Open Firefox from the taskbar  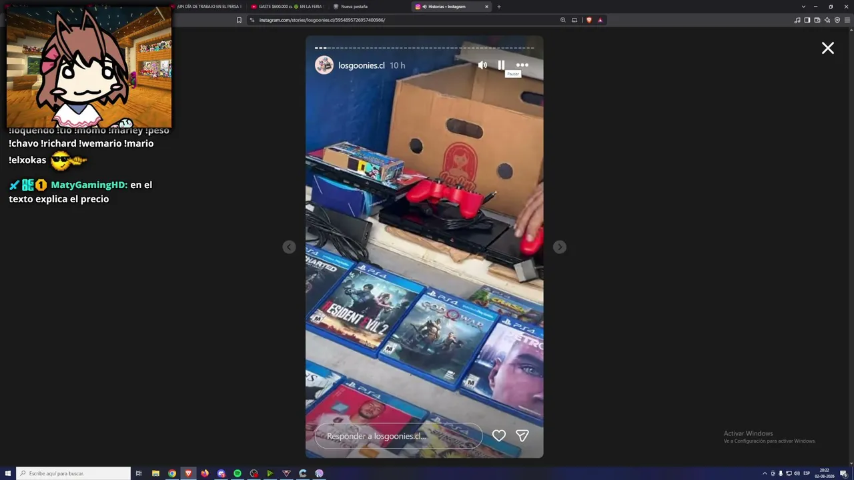205,473
